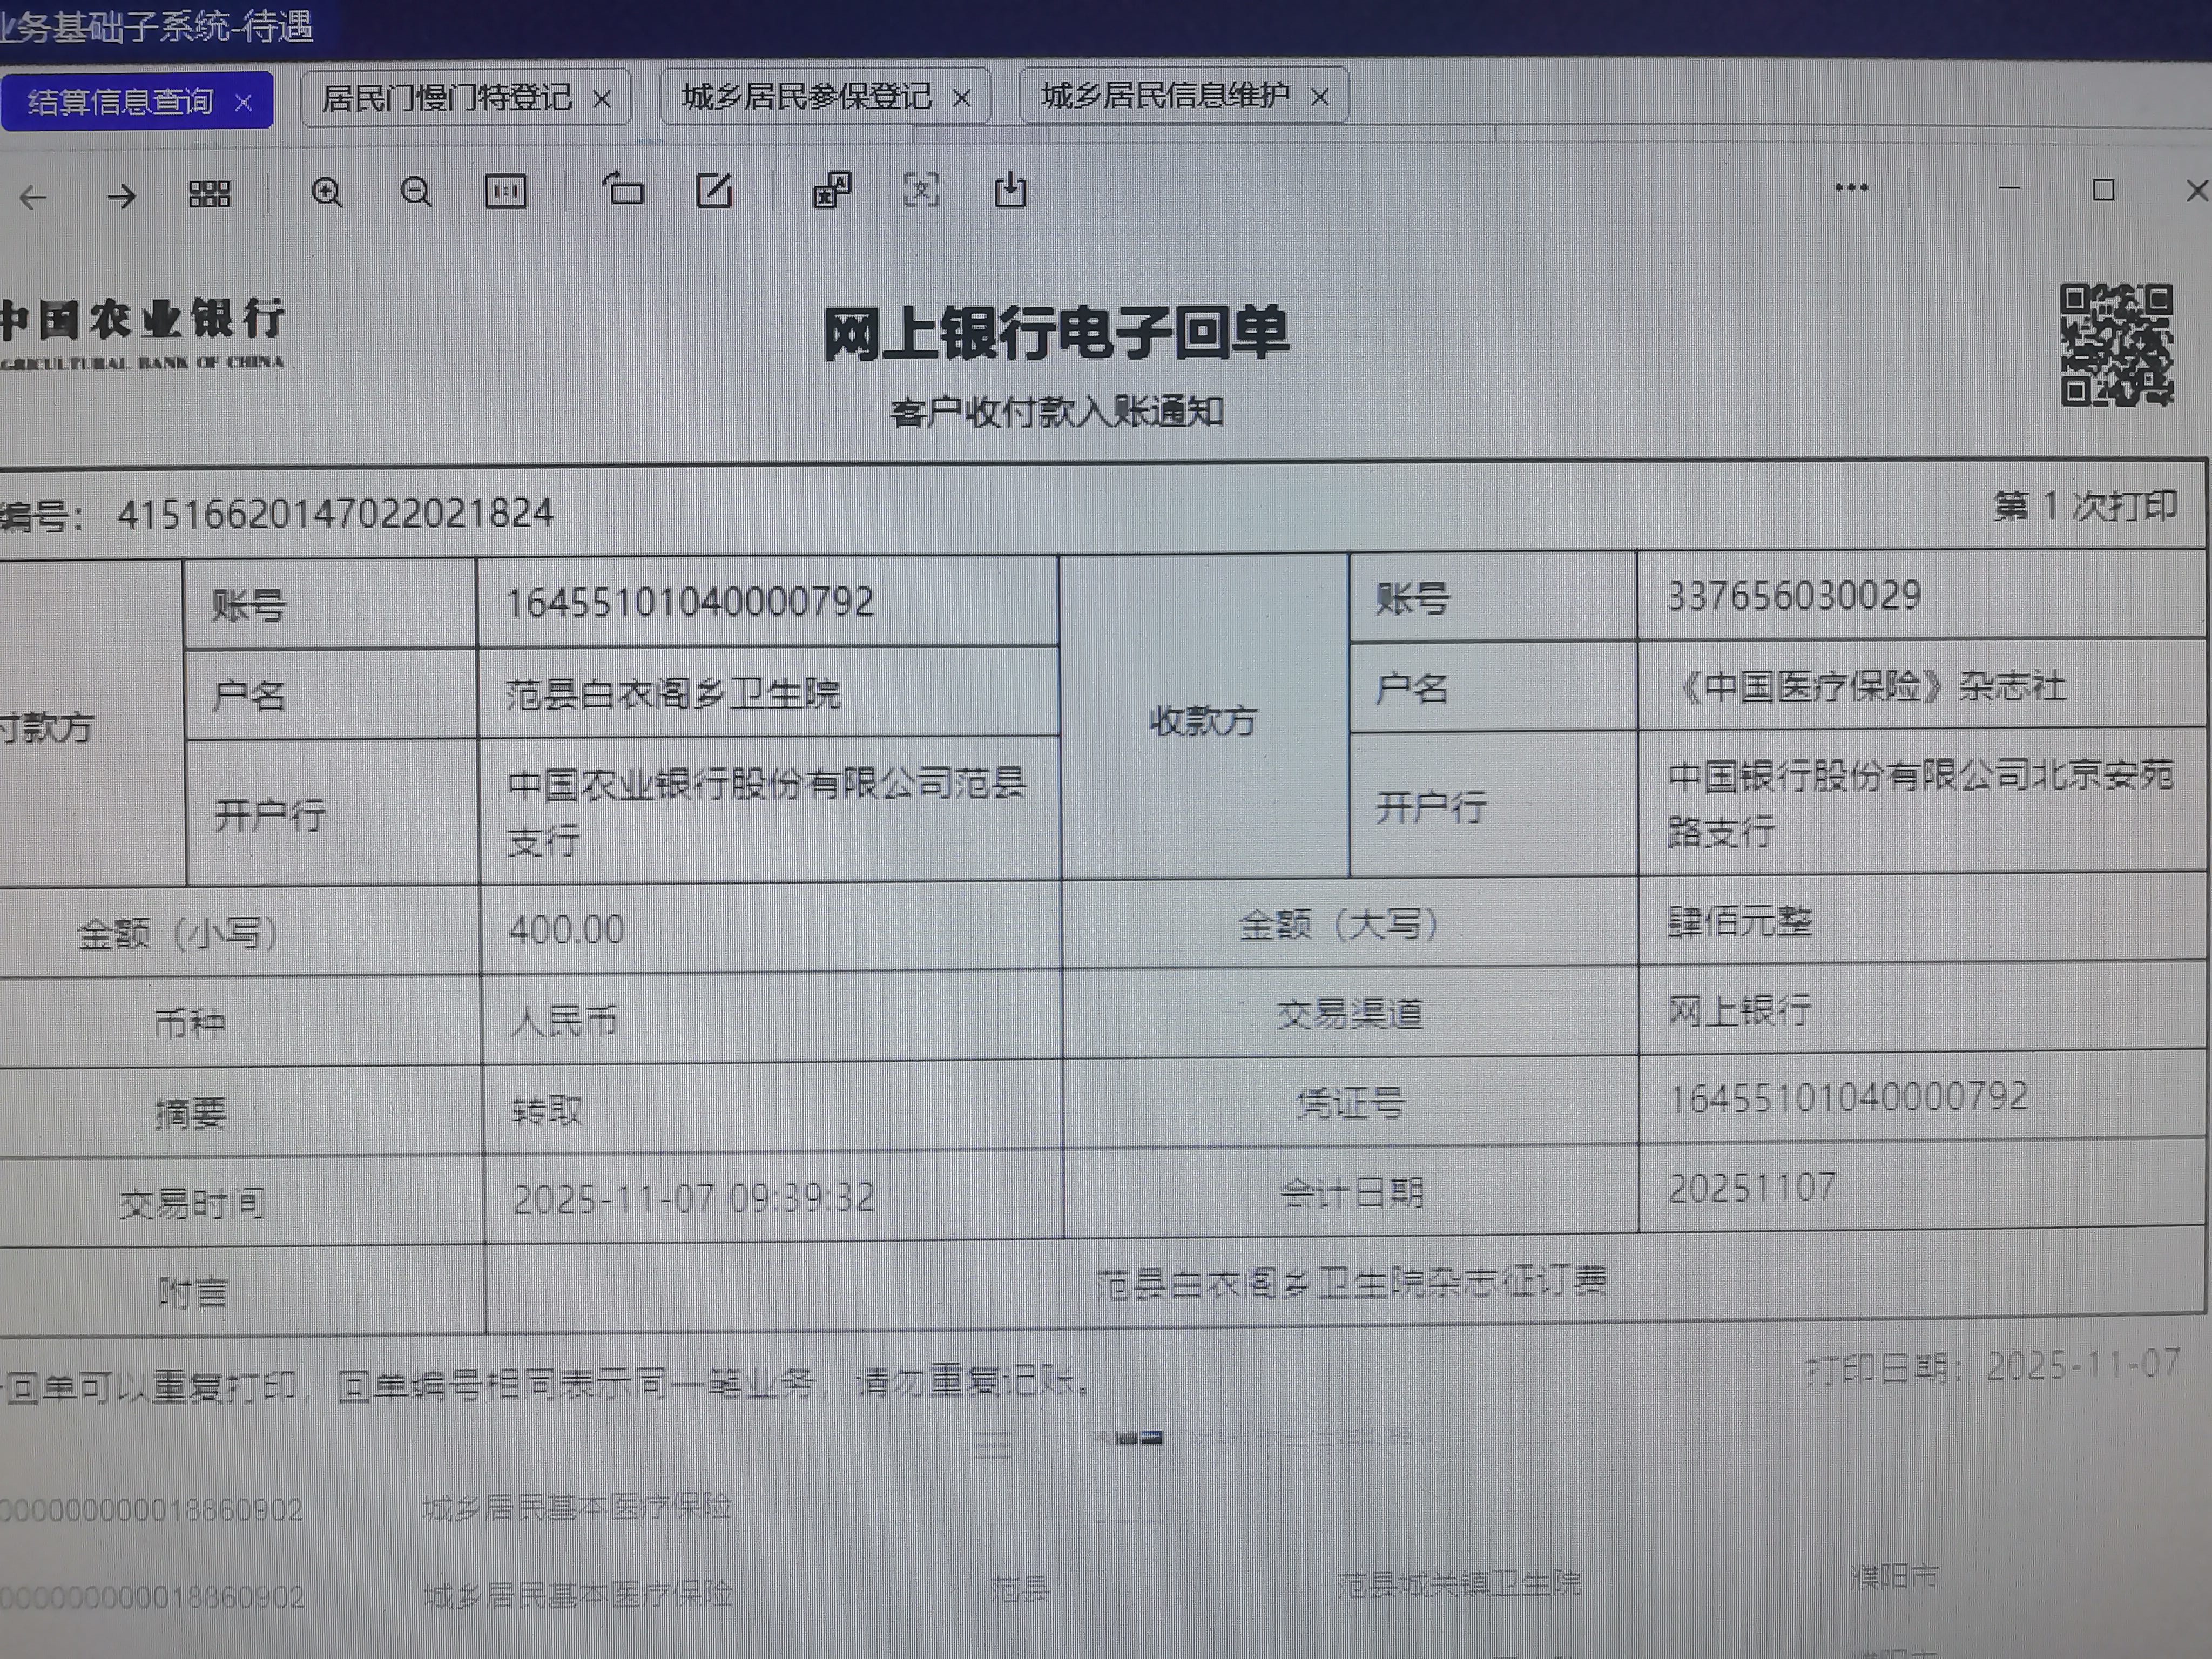The width and height of the screenshot is (2212, 1659).
Task: Open the edit image tool
Action: 714,190
